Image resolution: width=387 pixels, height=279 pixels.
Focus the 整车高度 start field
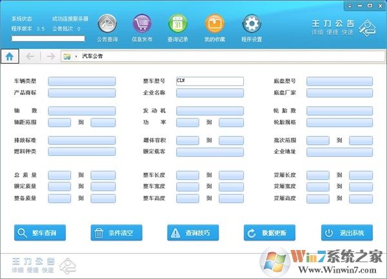tap(188, 198)
